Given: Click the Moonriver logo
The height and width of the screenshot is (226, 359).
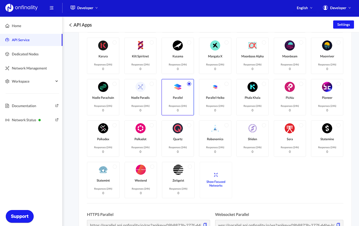Looking at the screenshot, I should coord(327,45).
